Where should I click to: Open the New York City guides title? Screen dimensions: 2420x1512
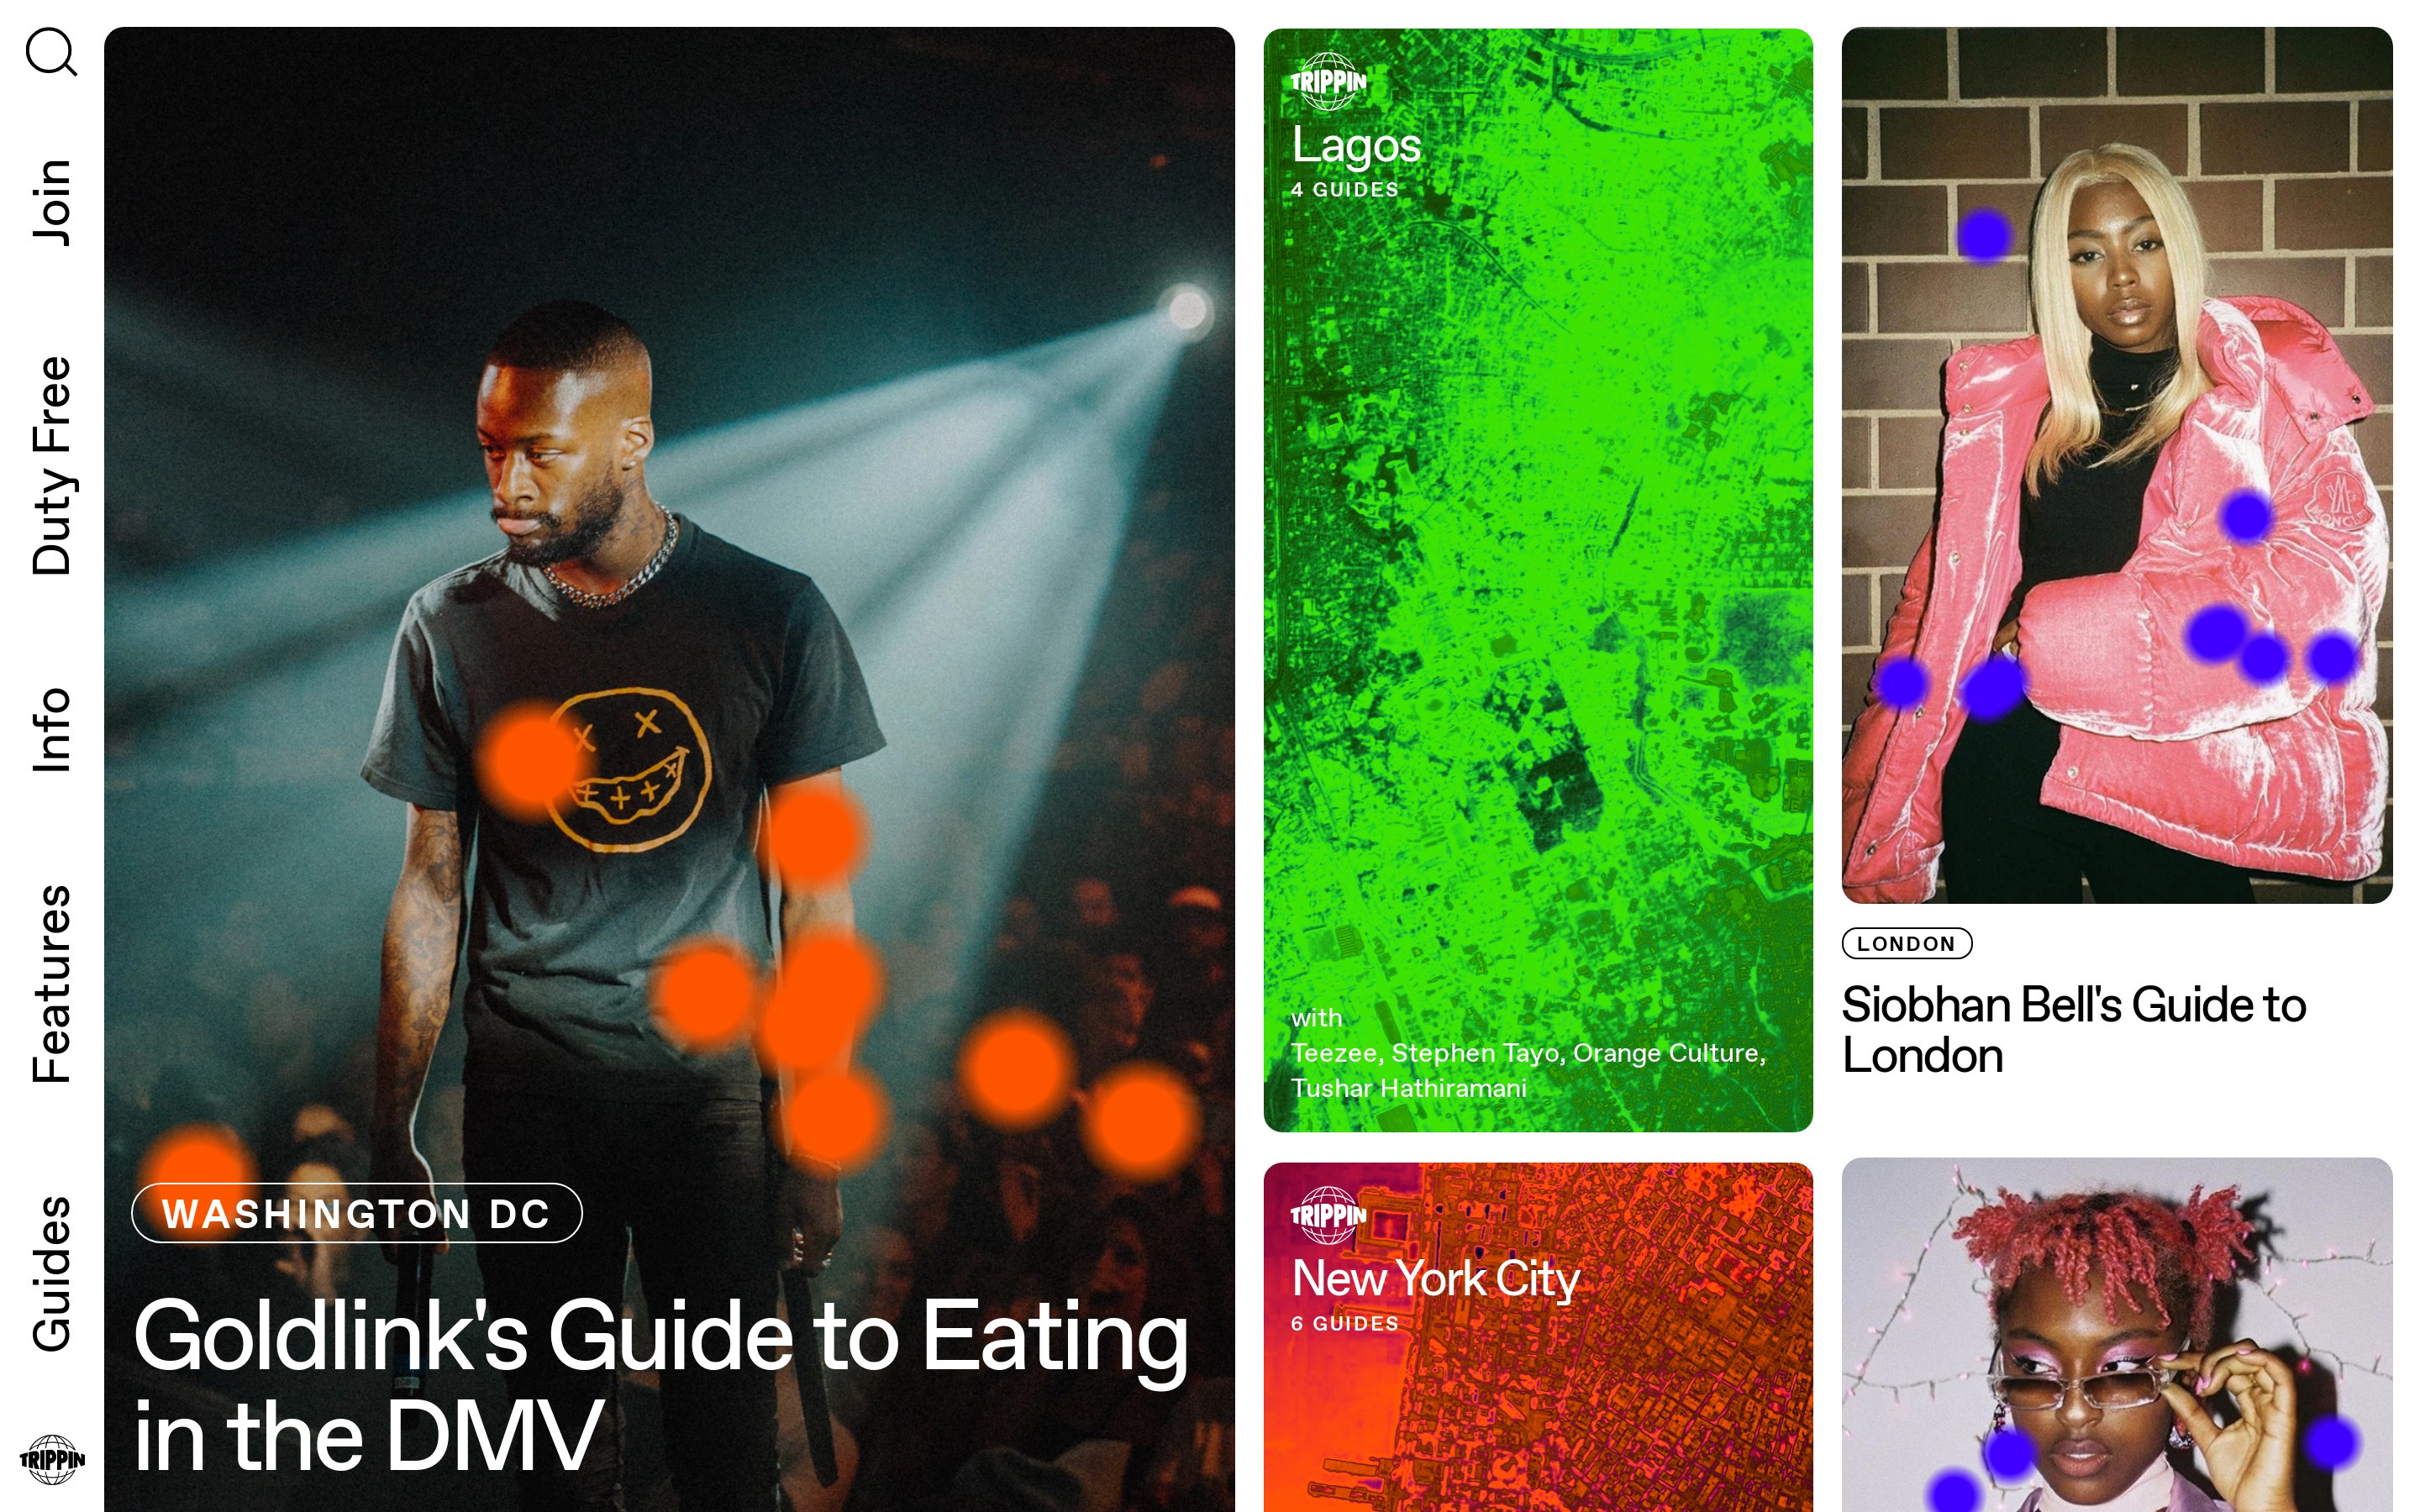pos(1436,1279)
